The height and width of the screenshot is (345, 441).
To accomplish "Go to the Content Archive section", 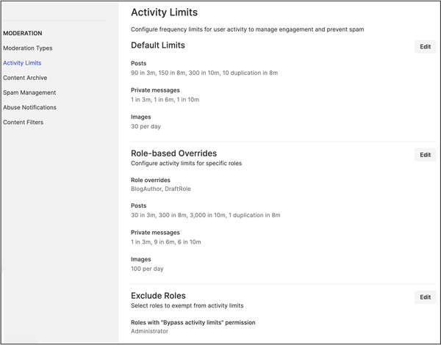I will tap(25, 78).
